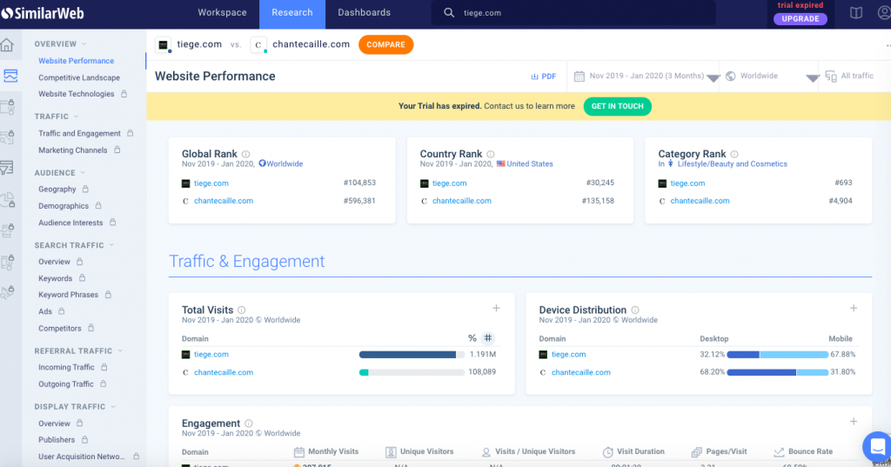This screenshot has width=891, height=467.
Task: Click tiege.com device distribution bar
Action: (777, 355)
